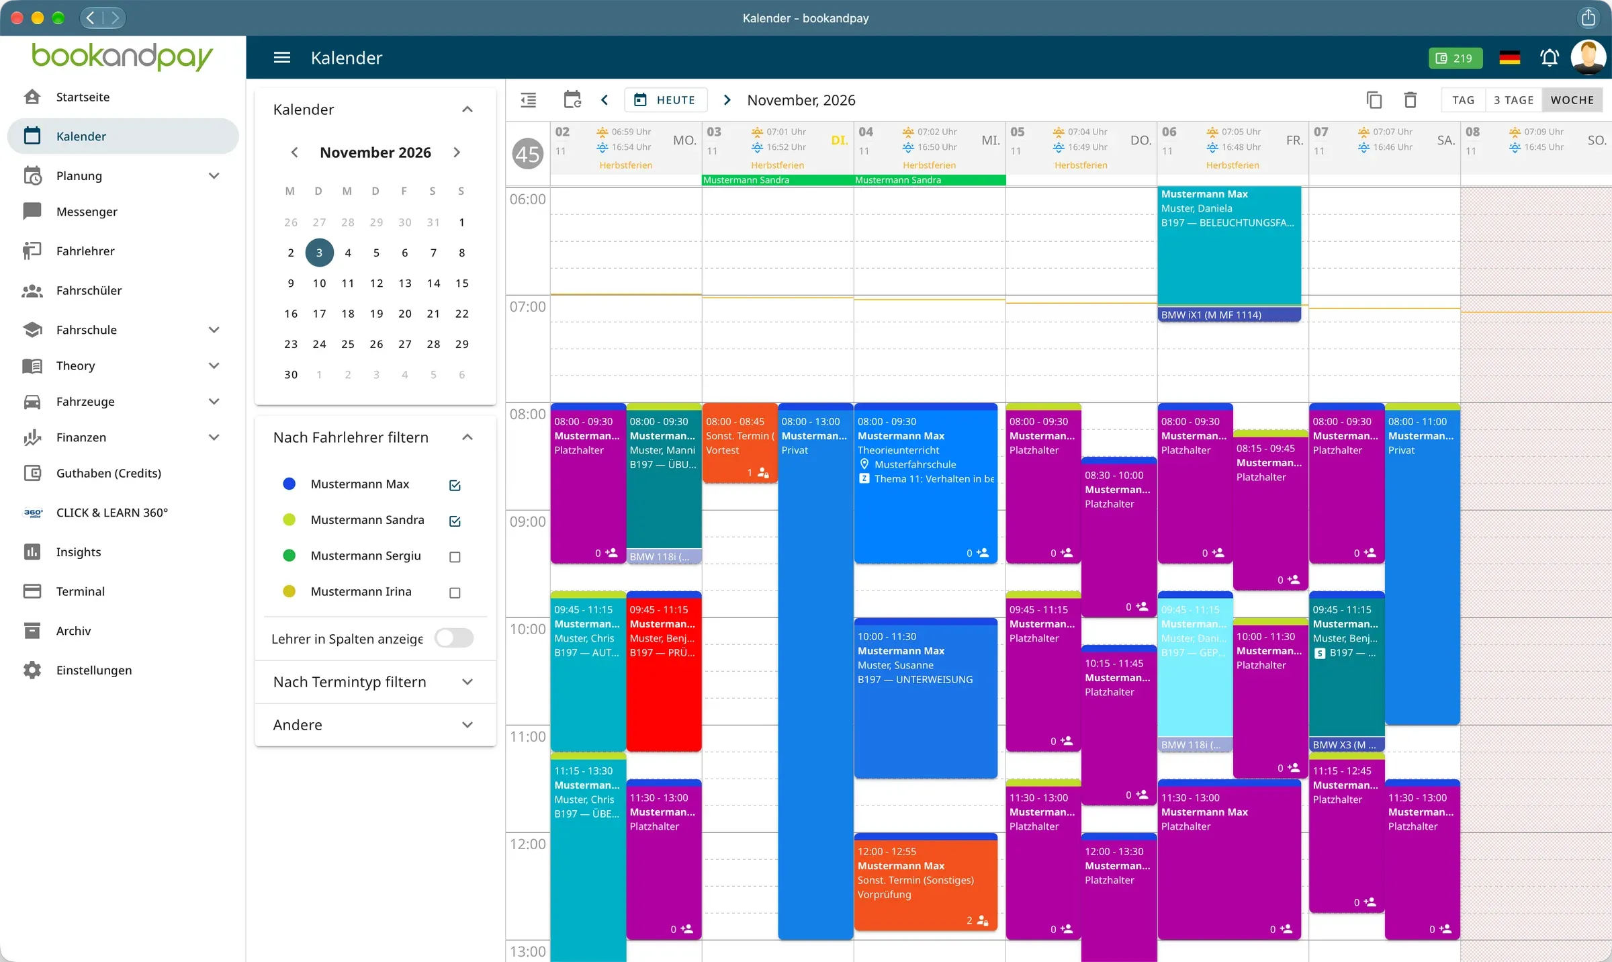Click the HEUTE button

(666, 100)
